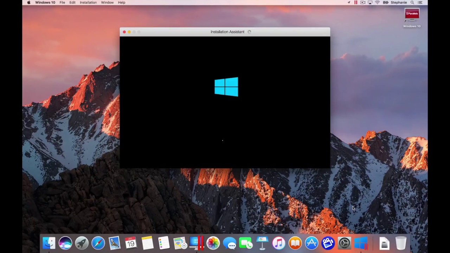Open Reminders app in Dock

[164, 243]
